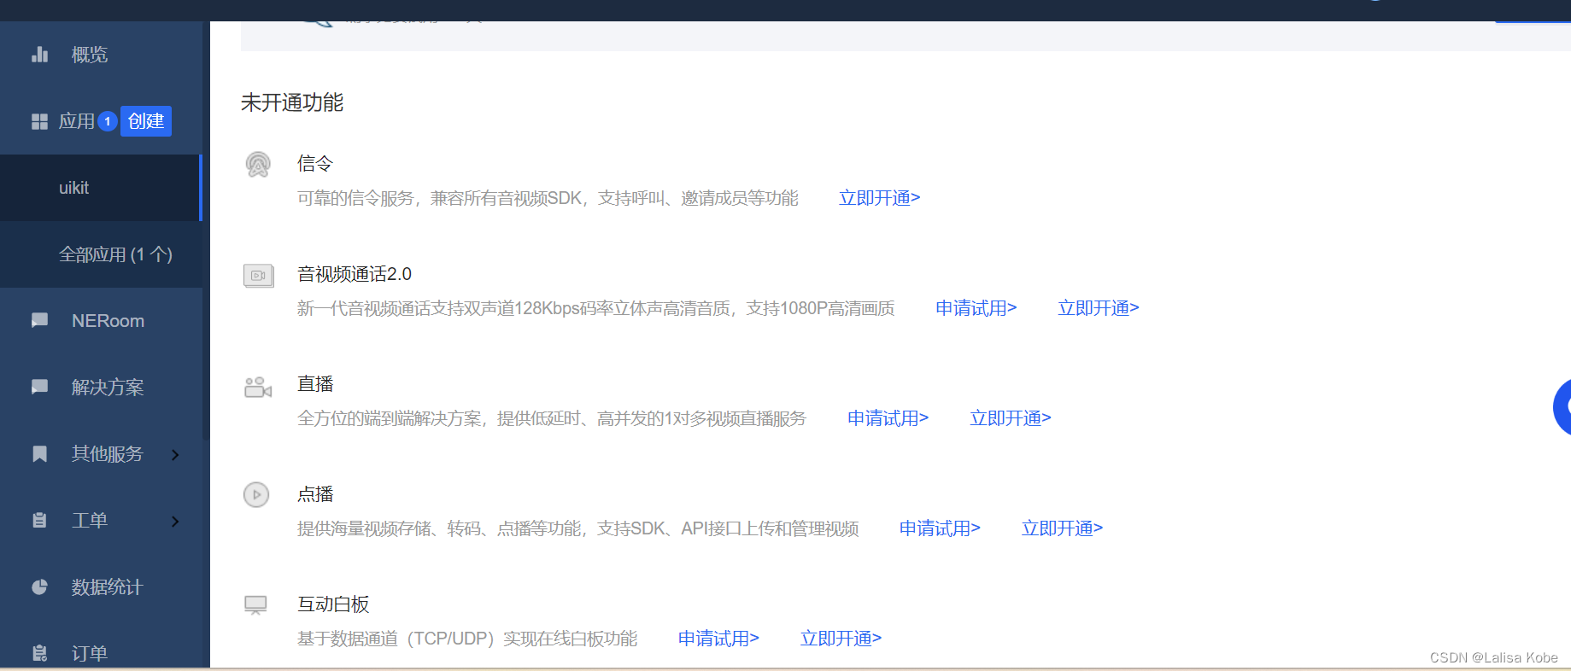Click the blue badge showing 1 app

coord(108,121)
